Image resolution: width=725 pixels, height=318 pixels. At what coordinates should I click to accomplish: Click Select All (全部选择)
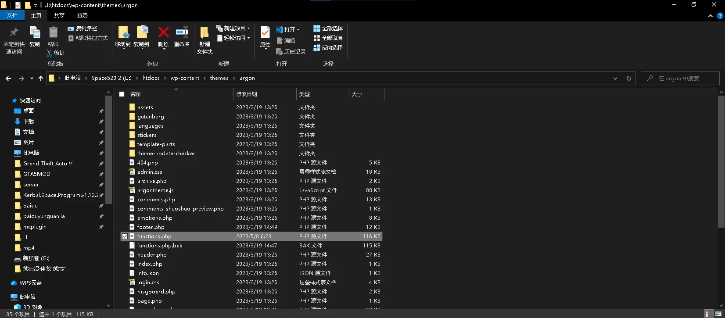[x=328, y=28]
